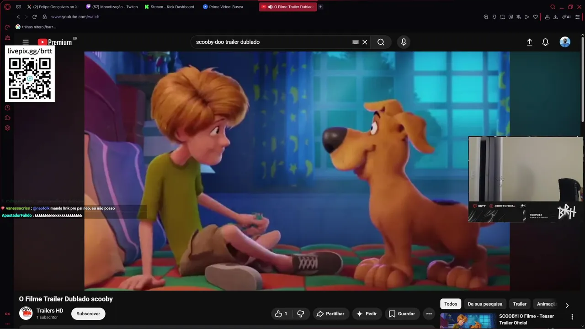This screenshot has width=585, height=329.
Task: Open the YouTube upload/create icon
Action: (x=529, y=42)
